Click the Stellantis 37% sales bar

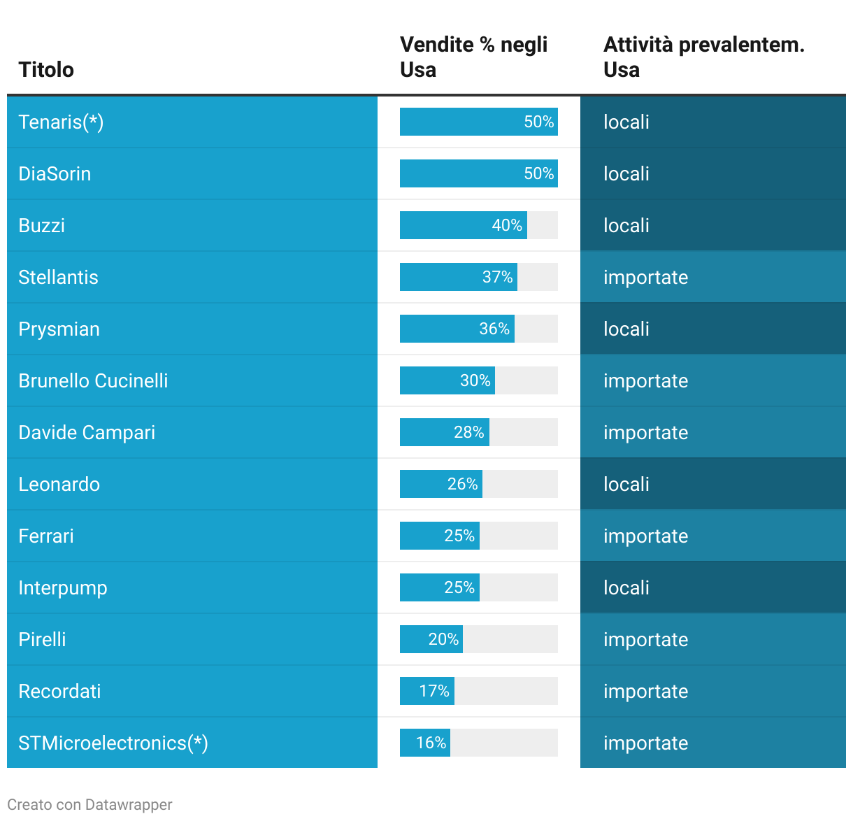click(458, 278)
